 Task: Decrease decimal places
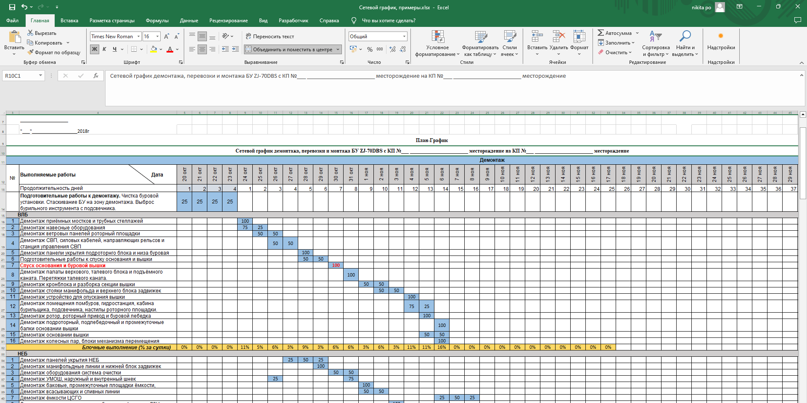point(402,49)
